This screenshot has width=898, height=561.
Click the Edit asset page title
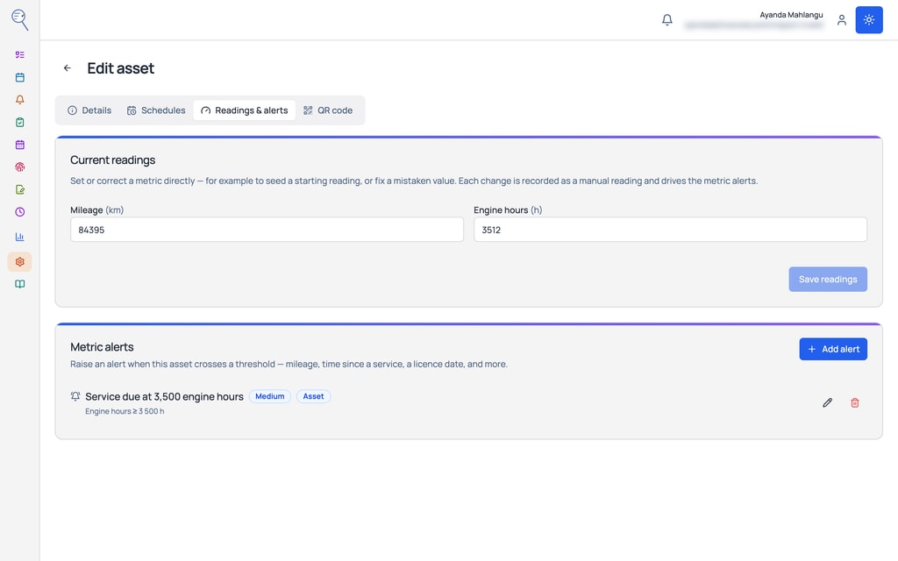point(121,68)
